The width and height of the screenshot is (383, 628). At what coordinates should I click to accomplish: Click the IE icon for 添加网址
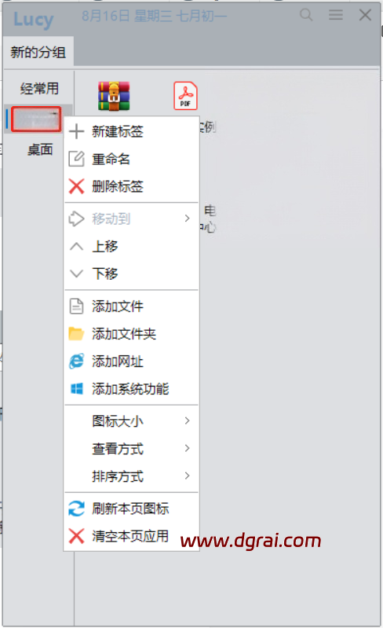76,362
